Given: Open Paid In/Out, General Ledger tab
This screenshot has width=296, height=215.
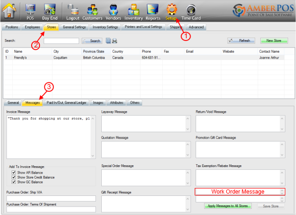Looking at the screenshot, I should tap(66, 102).
